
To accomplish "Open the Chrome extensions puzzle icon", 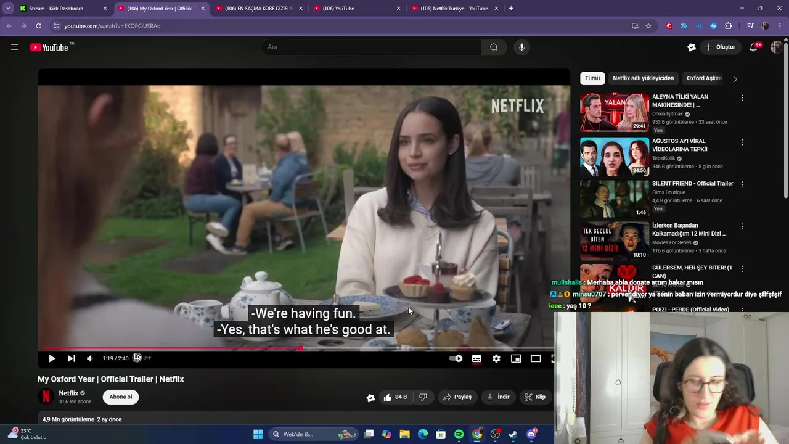I will 729,26.
